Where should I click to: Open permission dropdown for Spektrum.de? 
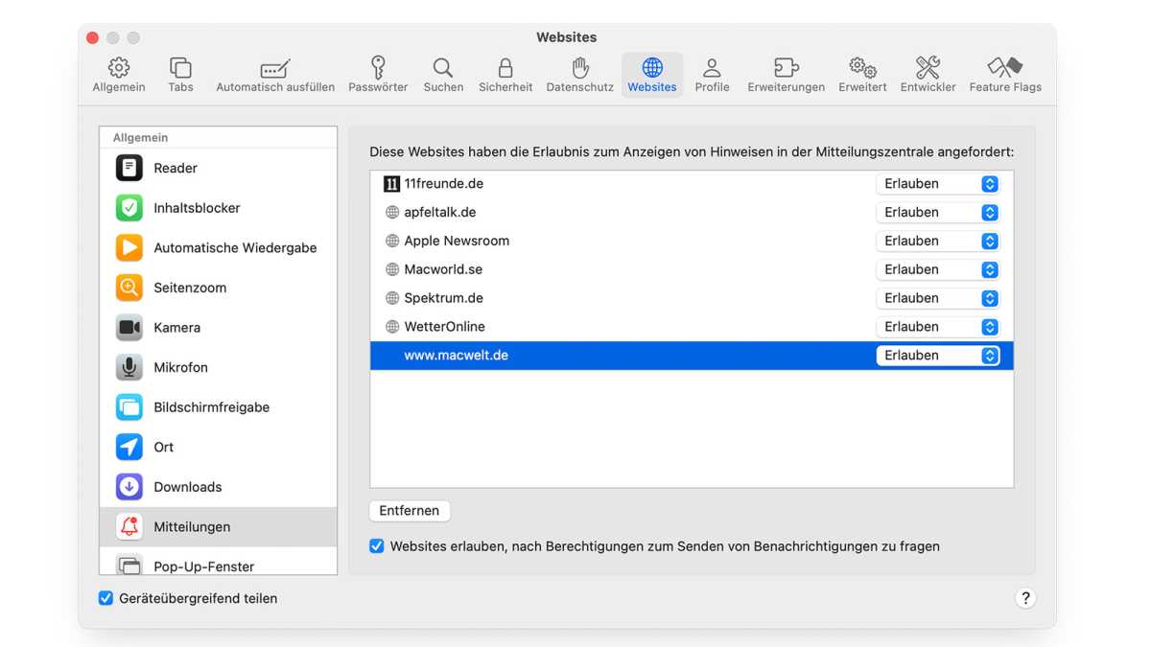click(x=938, y=298)
